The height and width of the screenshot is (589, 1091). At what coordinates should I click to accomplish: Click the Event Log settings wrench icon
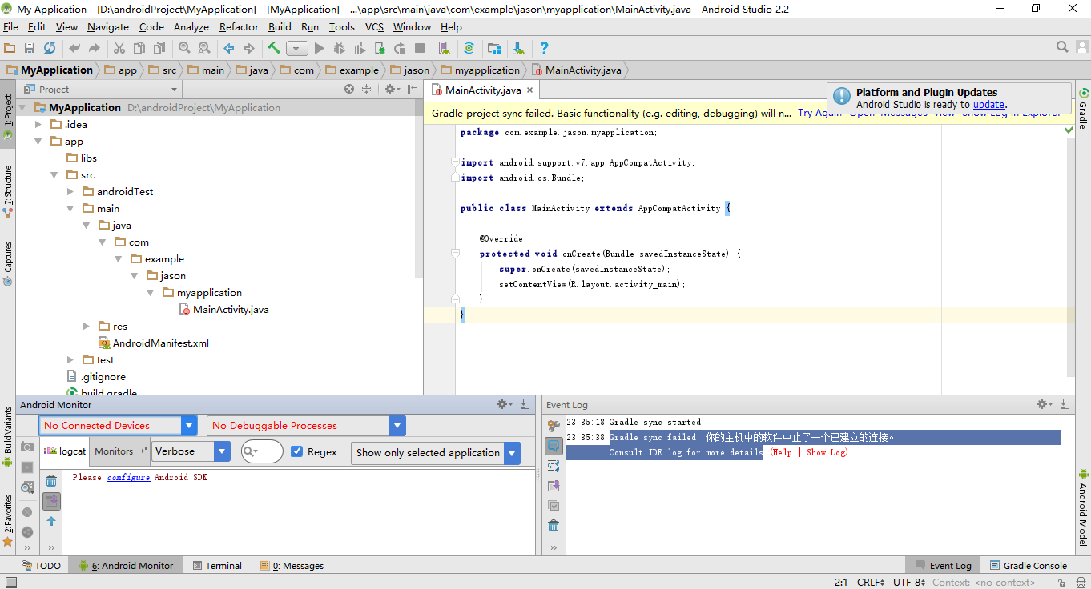pyautogui.click(x=554, y=426)
